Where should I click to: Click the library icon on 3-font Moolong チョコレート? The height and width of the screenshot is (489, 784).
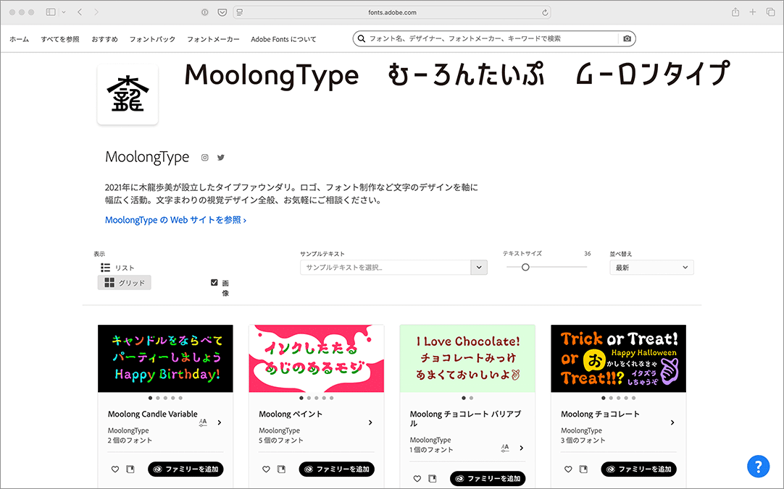tap(583, 469)
